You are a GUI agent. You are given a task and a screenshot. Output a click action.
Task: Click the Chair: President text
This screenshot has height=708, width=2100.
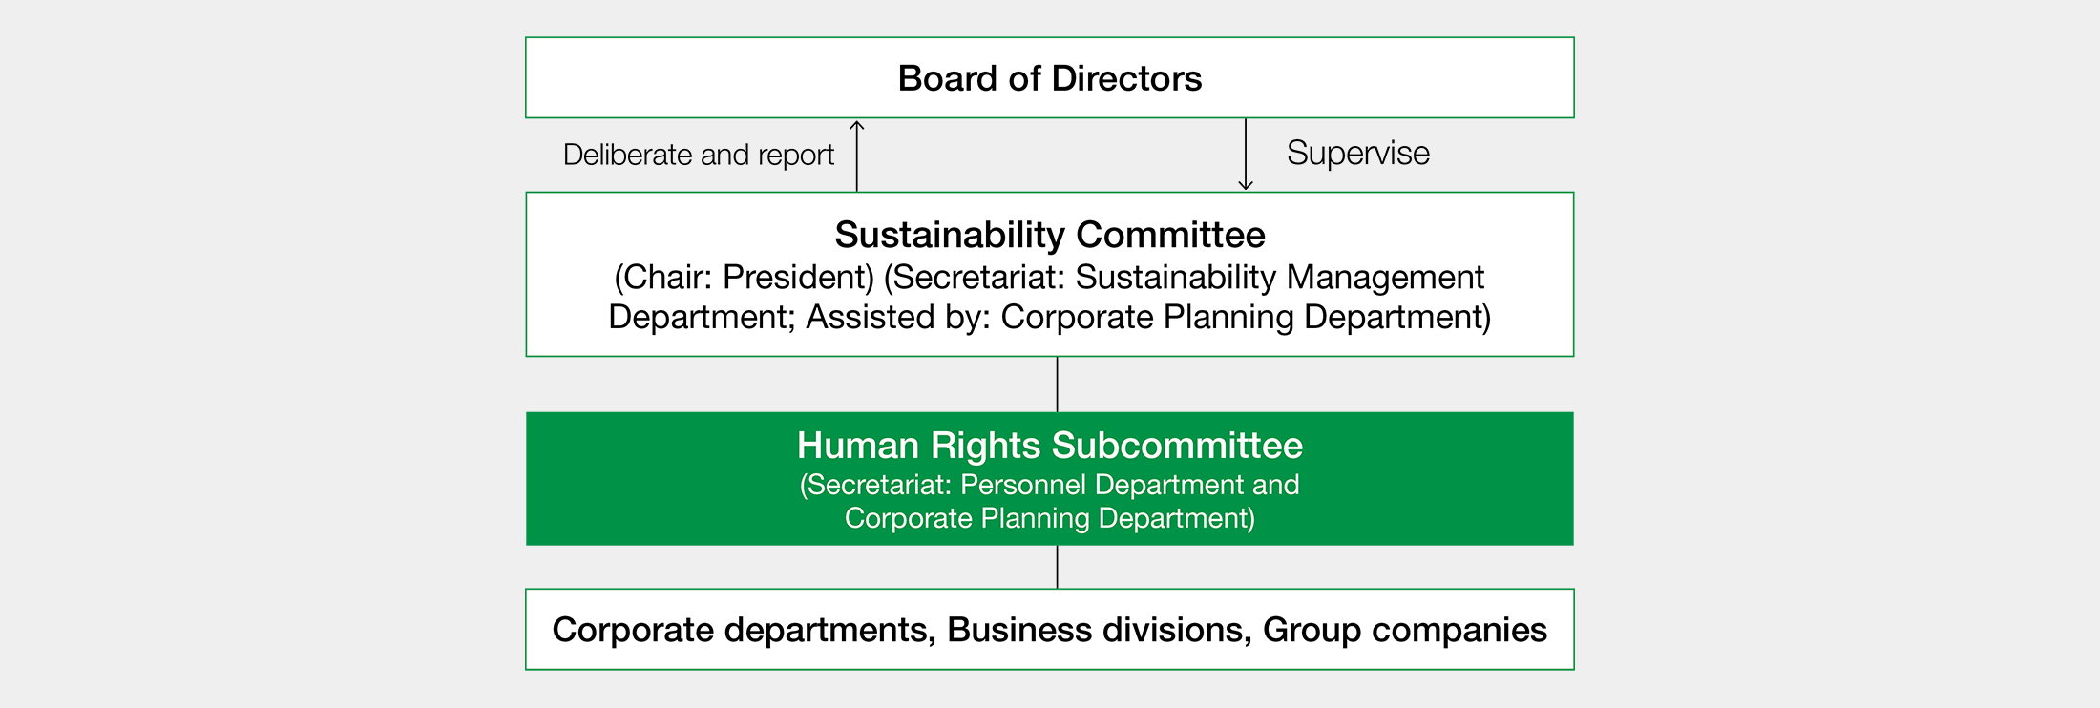pos(745,277)
